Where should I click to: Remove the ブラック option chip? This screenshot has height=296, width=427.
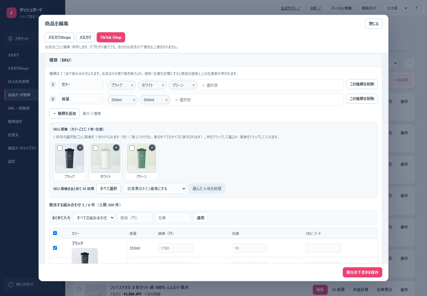click(132, 85)
